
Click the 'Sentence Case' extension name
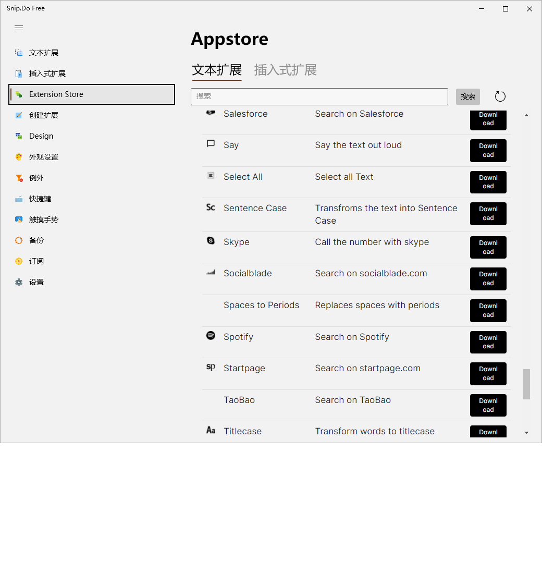click(255, 208)
